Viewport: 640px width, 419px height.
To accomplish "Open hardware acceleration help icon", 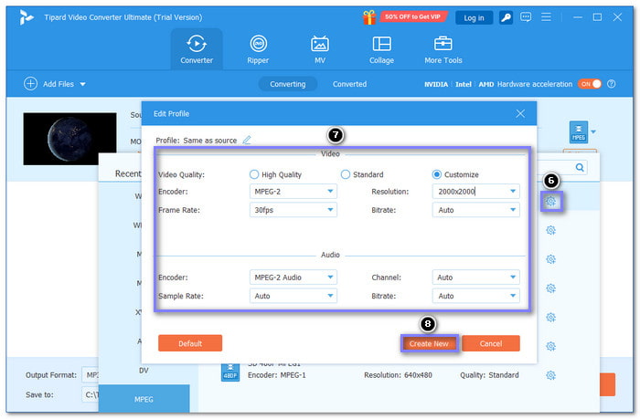I will click(611, 84).
